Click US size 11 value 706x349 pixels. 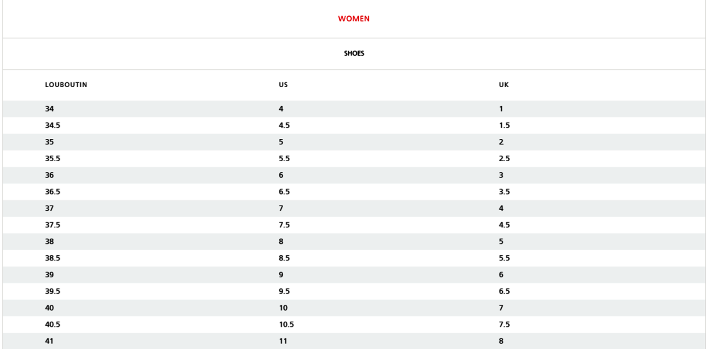(x=283, y=341)
